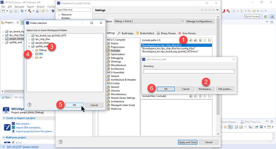Click the Move Down icon for include paths
This screenshot has height=149, width=276.
209,40
